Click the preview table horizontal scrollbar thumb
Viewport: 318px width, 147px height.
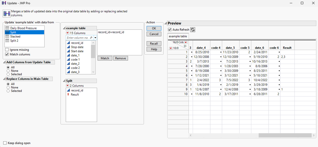[x=285, y=135]
